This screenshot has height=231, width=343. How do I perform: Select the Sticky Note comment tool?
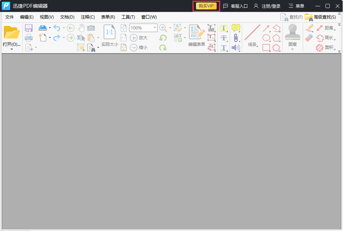(x=236, y=28)
